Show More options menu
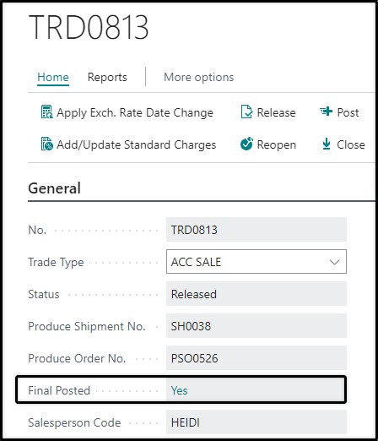This screenshot has width=378, height=441. pyautogui.click(x=198, y=77)
